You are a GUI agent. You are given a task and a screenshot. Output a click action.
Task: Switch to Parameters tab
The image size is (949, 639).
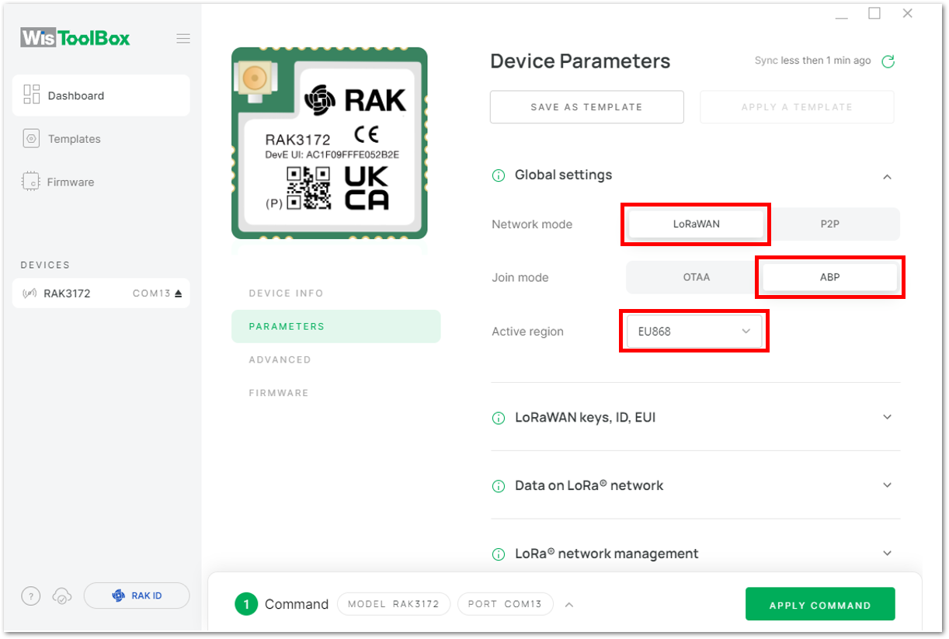point(335,327)
